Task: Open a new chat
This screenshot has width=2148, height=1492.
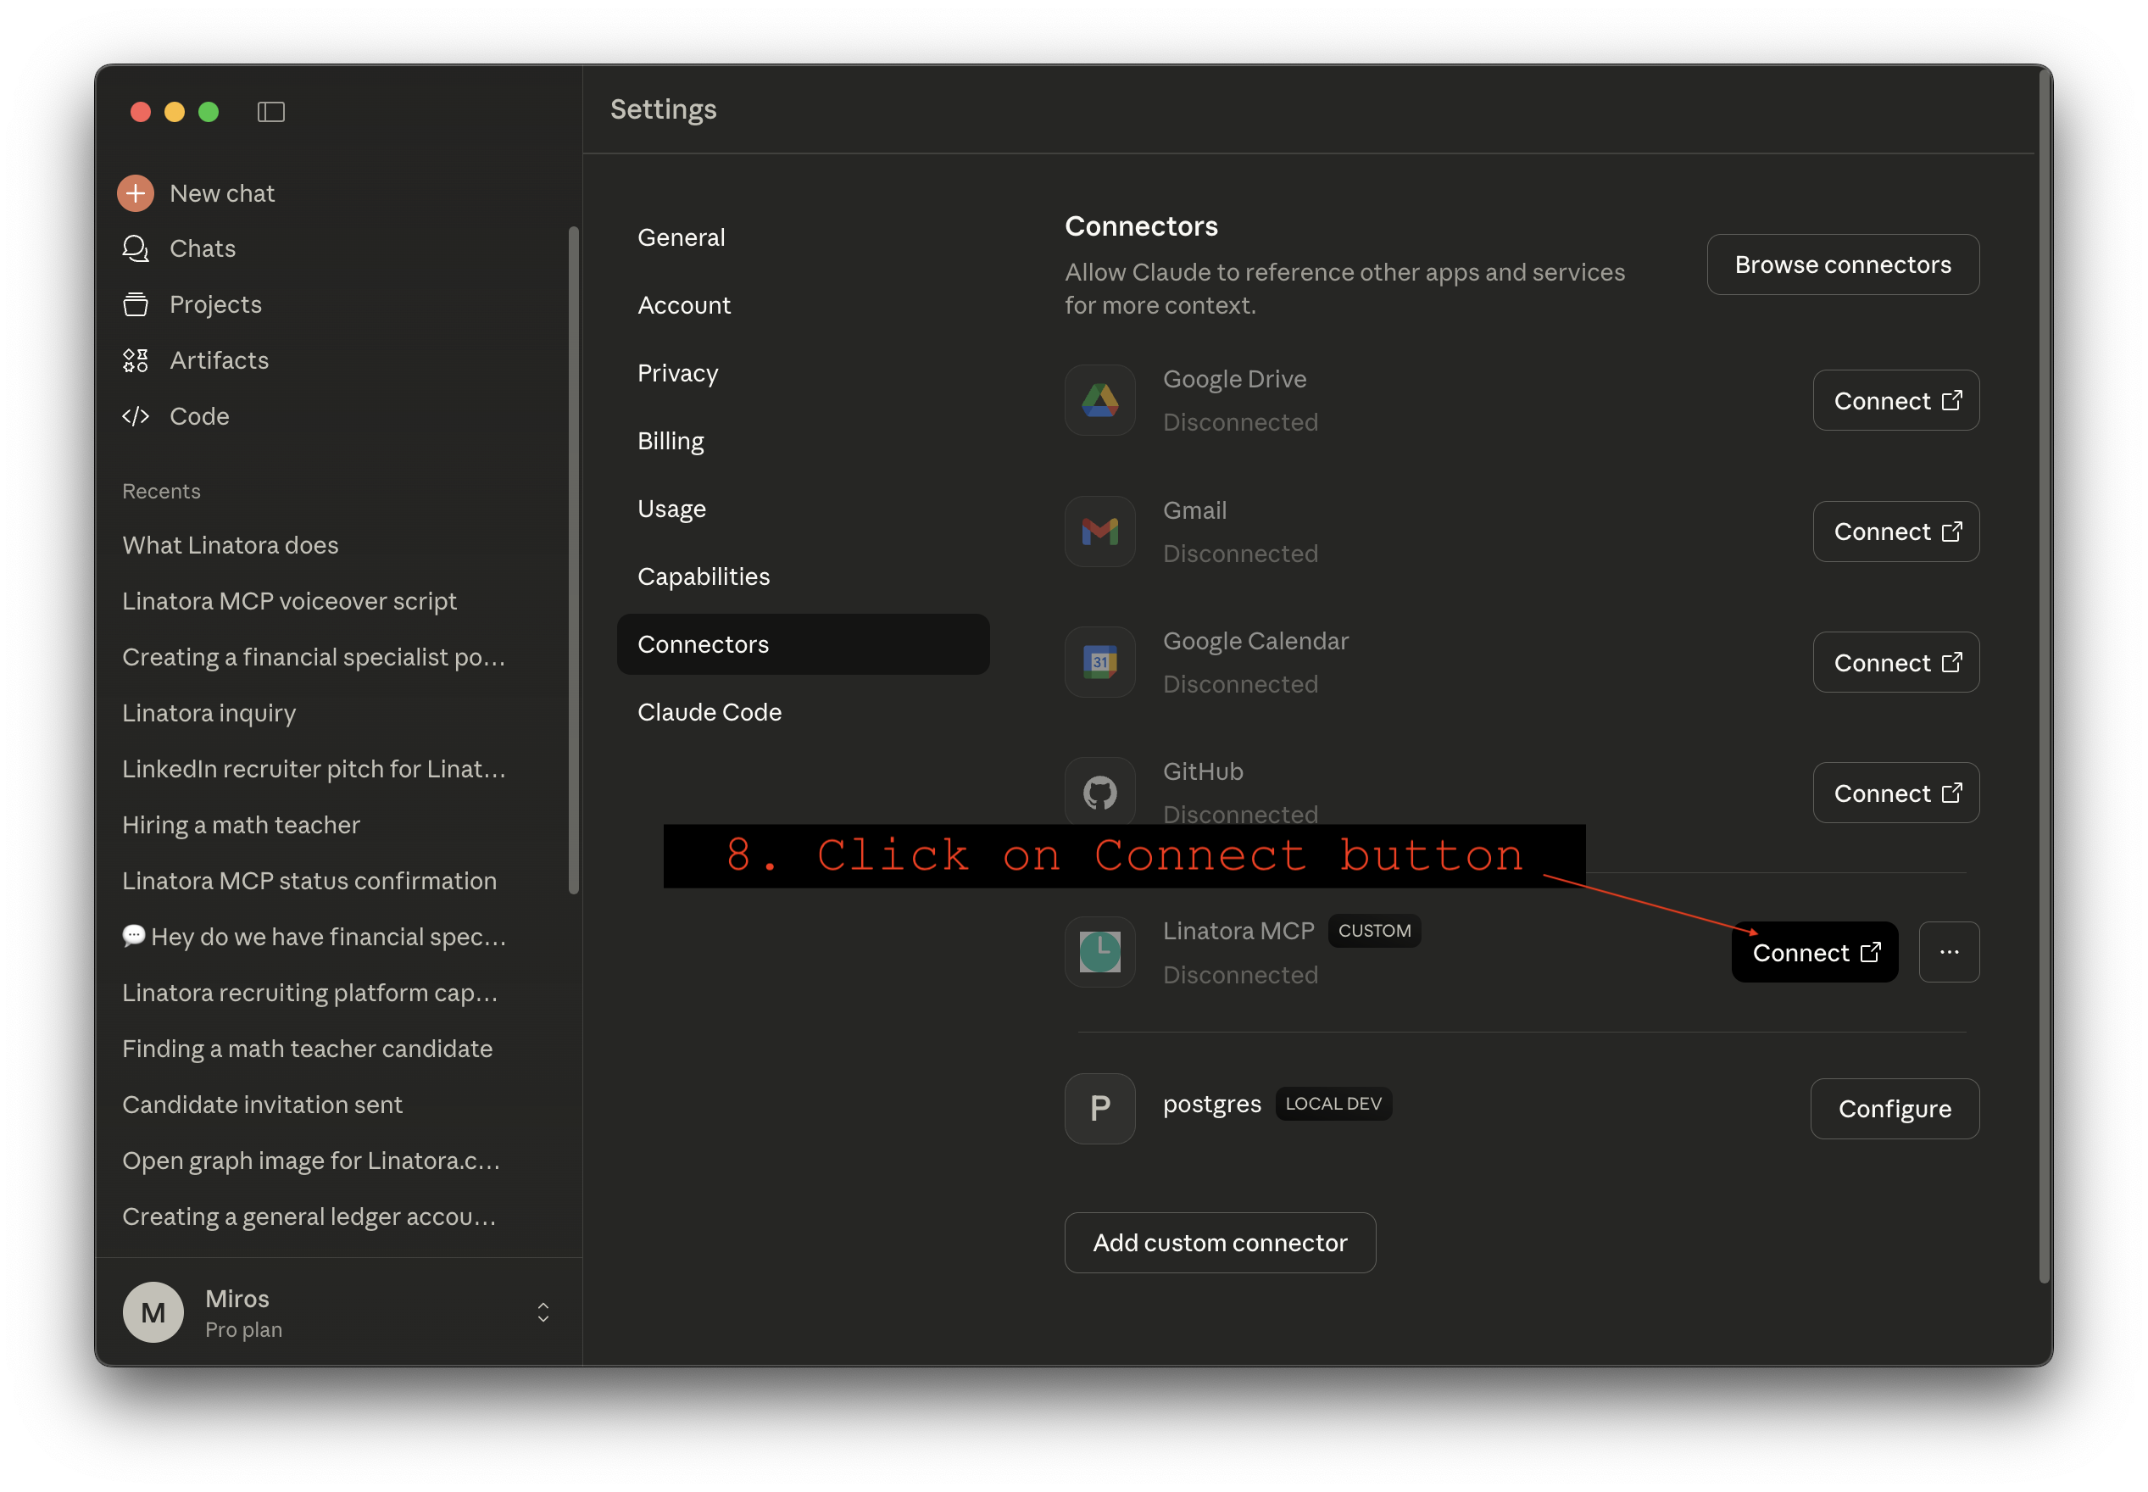Action: pos(221,192)
